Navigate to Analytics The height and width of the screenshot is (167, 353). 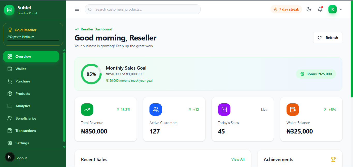[x=31, y=106]
